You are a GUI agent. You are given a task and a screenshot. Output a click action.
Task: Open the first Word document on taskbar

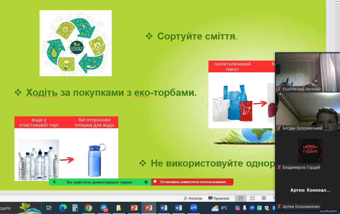click(164, 208)
